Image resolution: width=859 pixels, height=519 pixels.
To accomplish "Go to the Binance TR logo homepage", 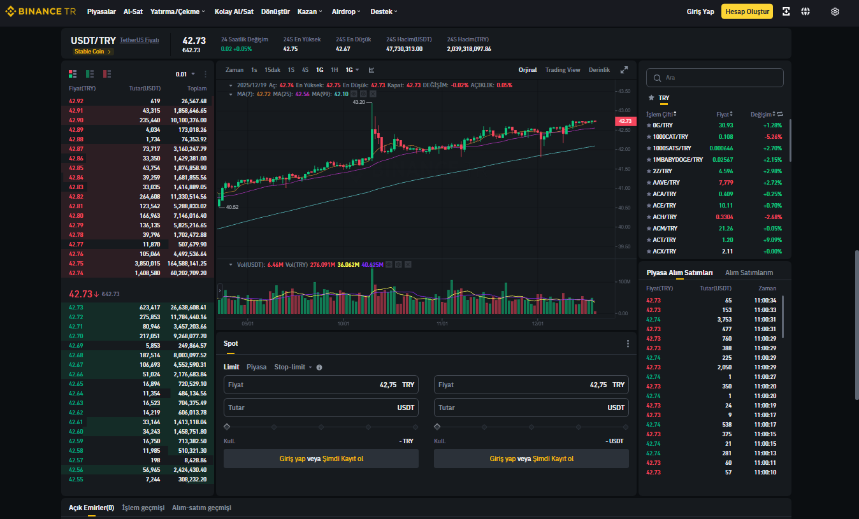I will [x=40, y=11].
